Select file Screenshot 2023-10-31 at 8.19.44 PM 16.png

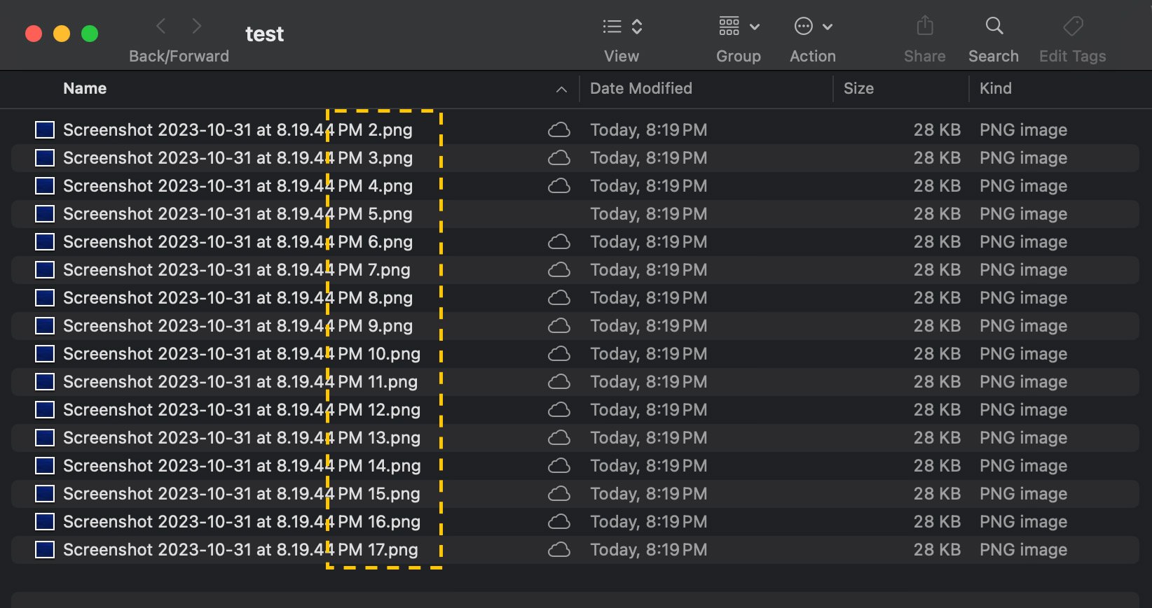[x=242, y=522]
